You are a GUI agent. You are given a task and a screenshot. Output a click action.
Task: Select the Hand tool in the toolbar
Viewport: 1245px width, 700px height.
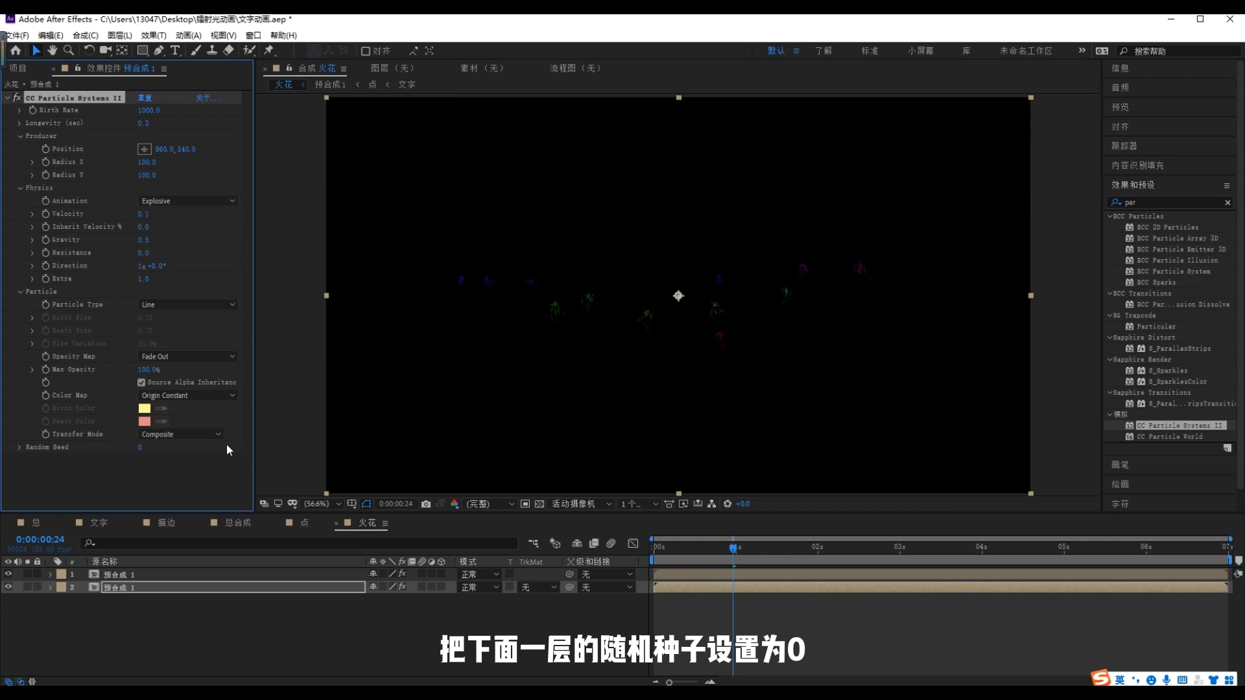point(52,51)
